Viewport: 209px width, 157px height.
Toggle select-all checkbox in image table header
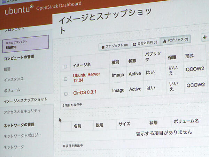[65, 67]
